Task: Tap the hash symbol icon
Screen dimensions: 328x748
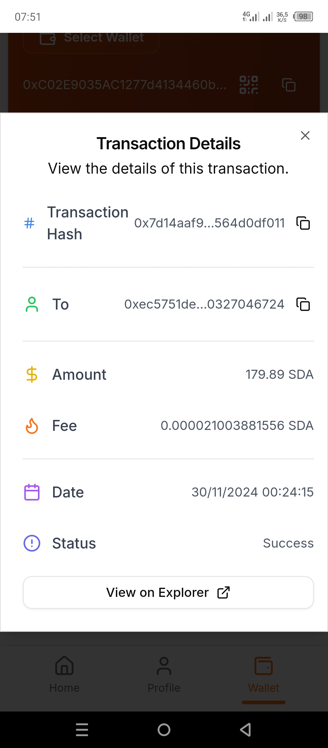Action: (29, 223)
